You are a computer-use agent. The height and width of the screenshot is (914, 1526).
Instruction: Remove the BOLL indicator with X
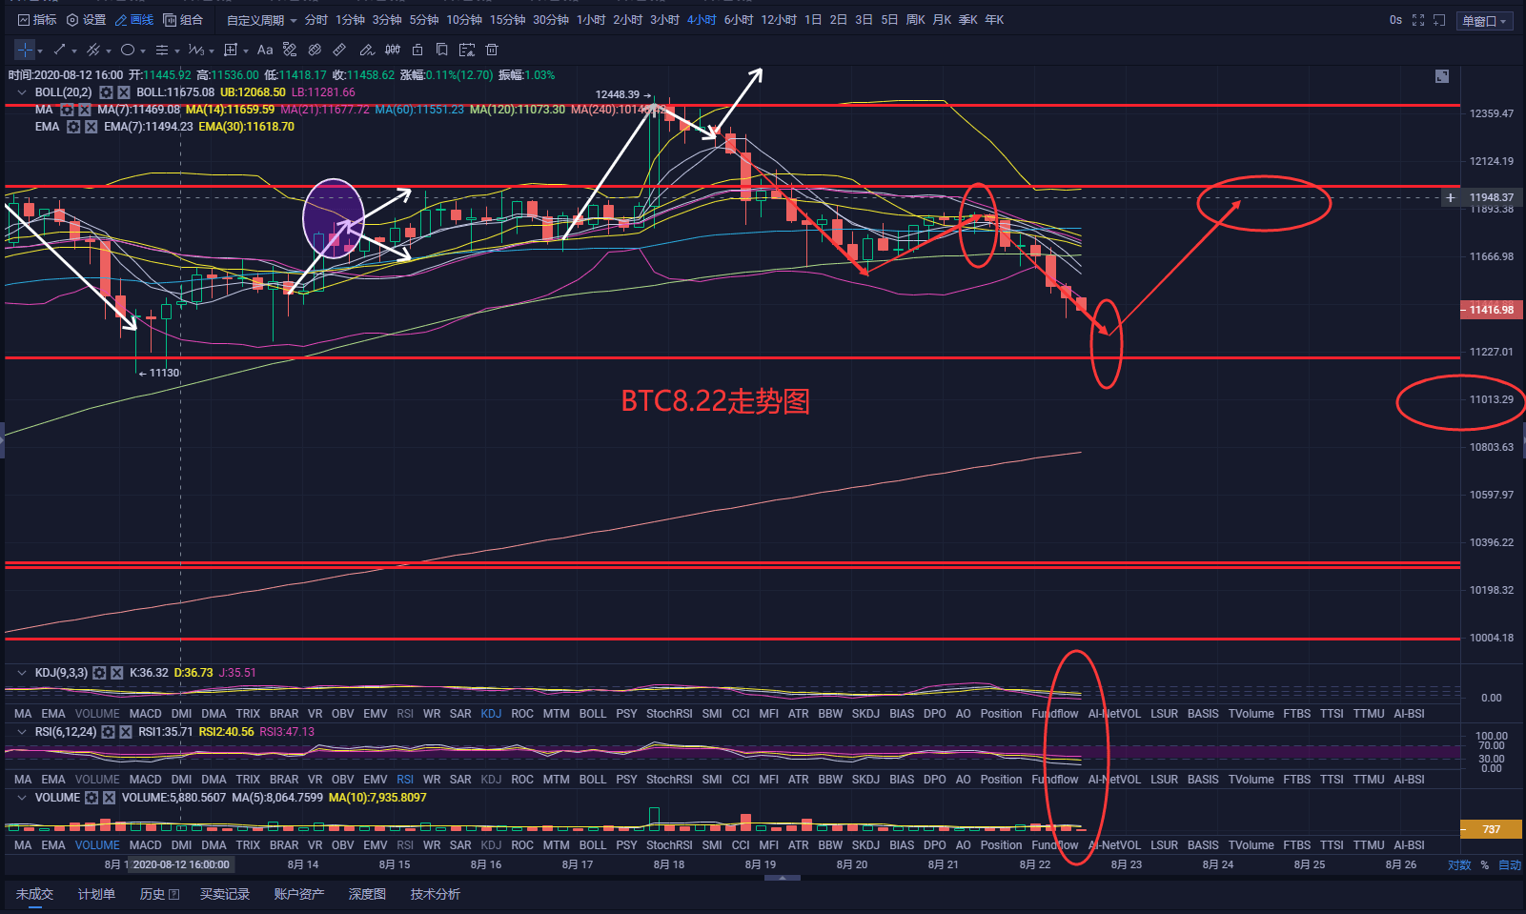tap(124, 92)
